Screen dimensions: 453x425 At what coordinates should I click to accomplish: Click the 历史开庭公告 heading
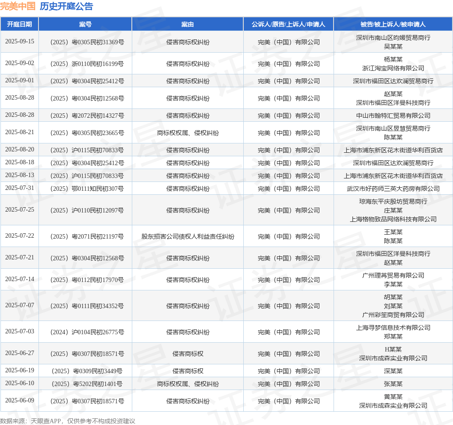coord(66,6)
